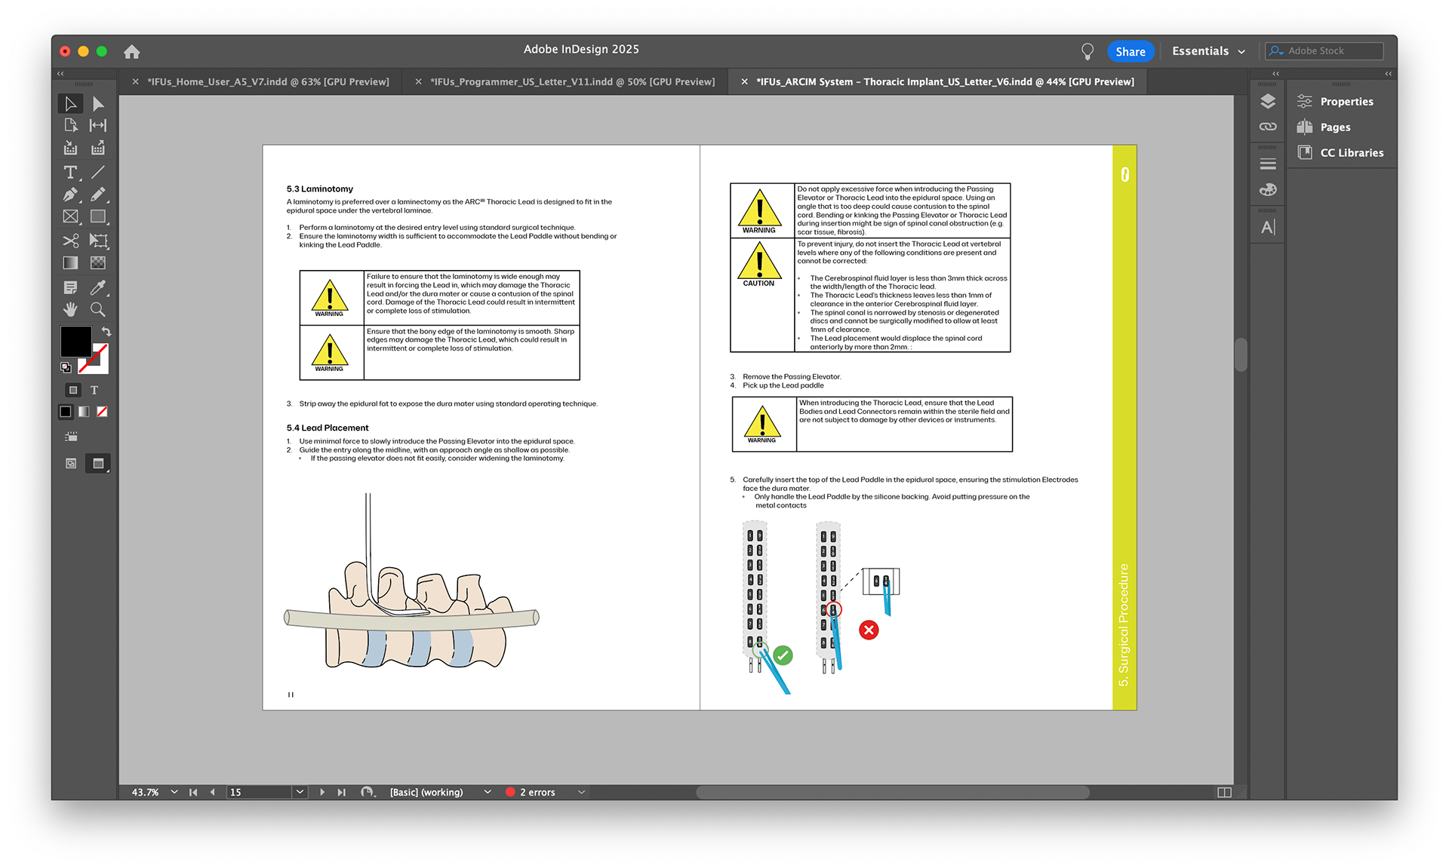Screen dimensions: 1449x868
Task: Select the Rectangle shape tool
Action: coord(98,216)
